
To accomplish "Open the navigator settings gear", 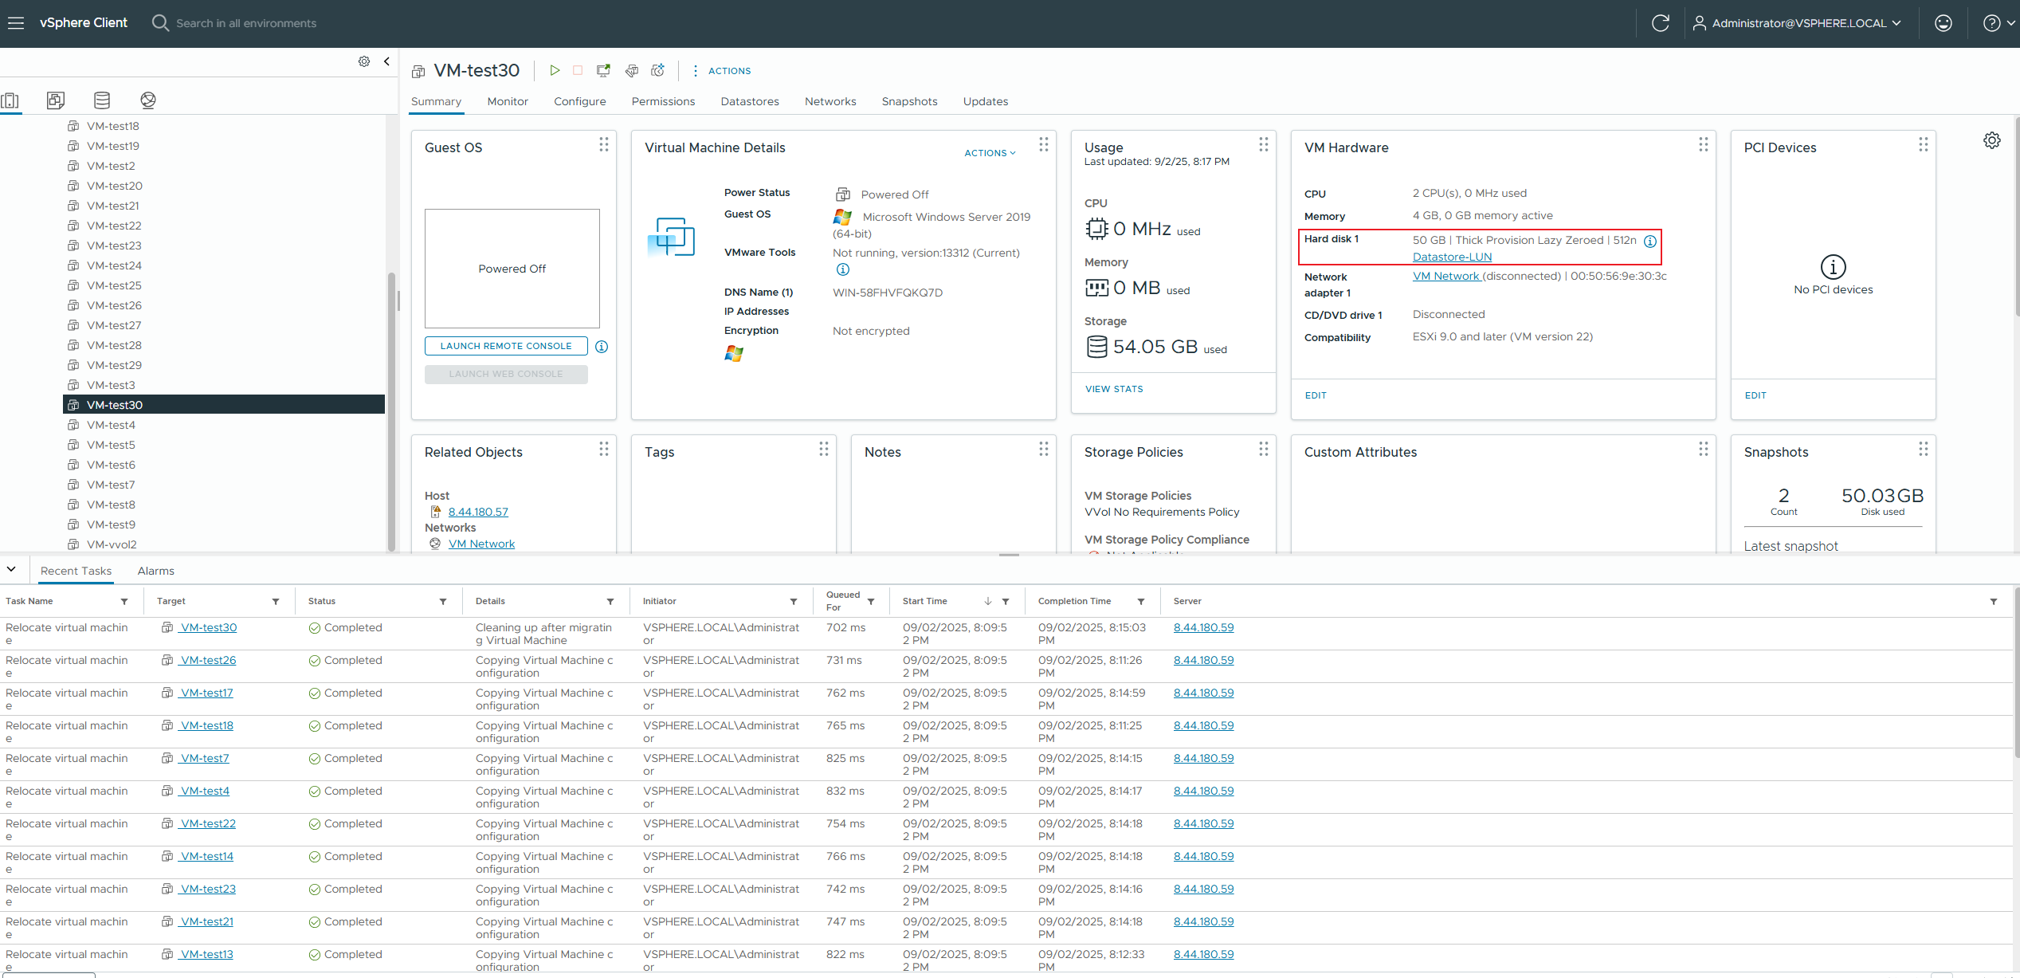I will (364, 61).
